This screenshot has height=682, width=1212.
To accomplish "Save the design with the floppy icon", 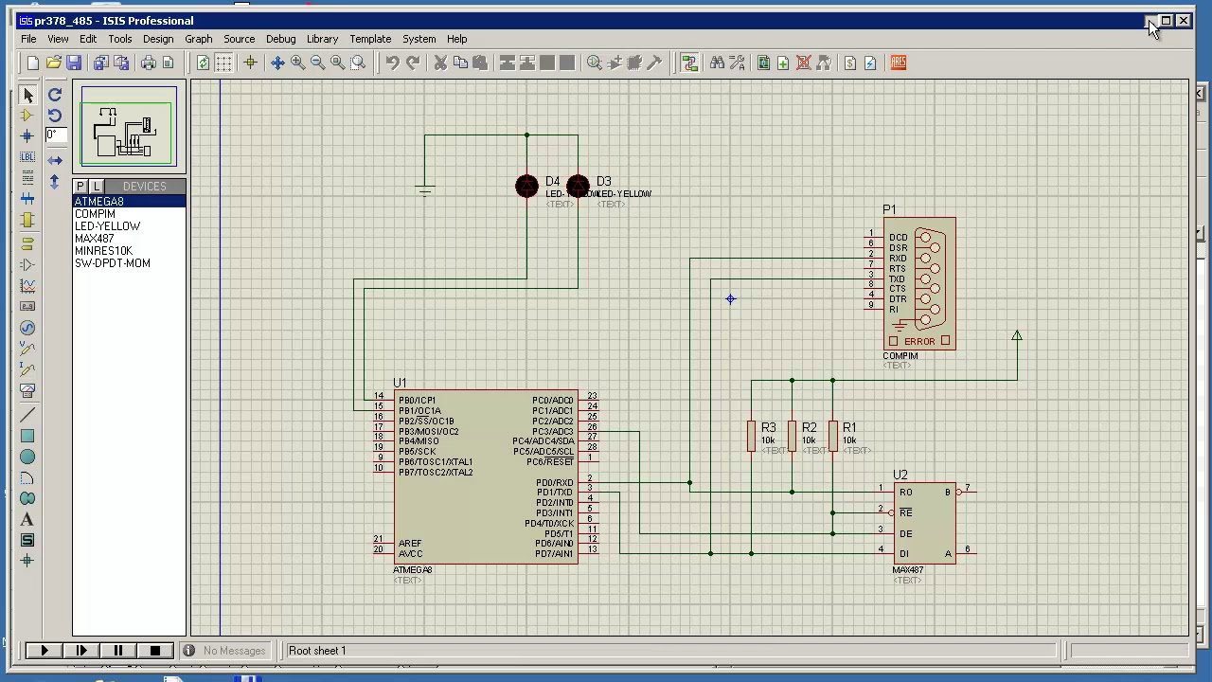I will click(74, 63).
